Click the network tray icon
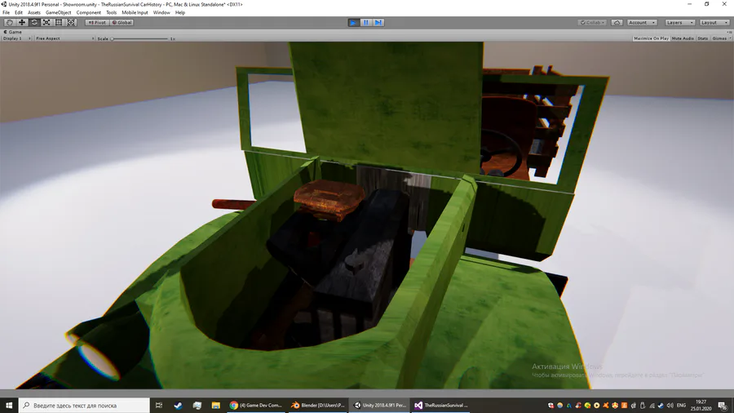 pos(652,406)
